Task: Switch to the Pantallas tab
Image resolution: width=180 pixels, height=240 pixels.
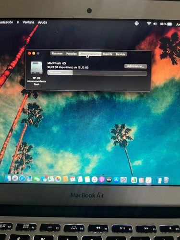Action: coord(72,54)
